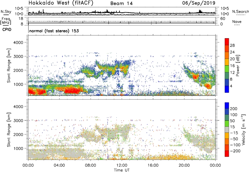Image resolution: width=249 pixels, height=172 pixels.
Task: Click the "Hokkaido West (fitACF)" plot title
Action: coord(61,3)
